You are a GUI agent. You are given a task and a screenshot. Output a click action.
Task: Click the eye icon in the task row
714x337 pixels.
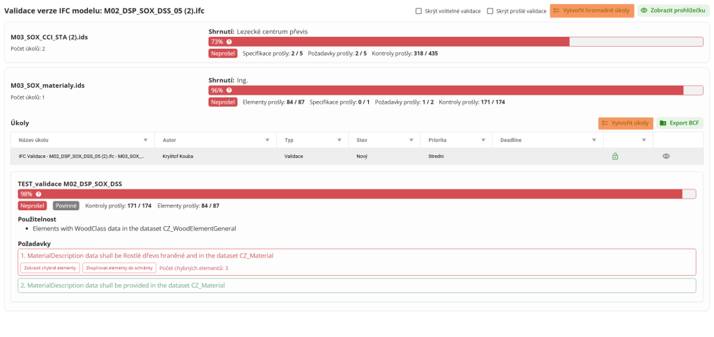(x=666, y=157)
